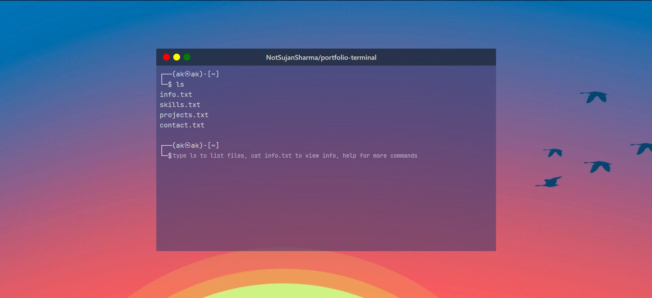Select info.txt in the ls output
The width and height of the screenshot is (652, 298).
(176, 94)
